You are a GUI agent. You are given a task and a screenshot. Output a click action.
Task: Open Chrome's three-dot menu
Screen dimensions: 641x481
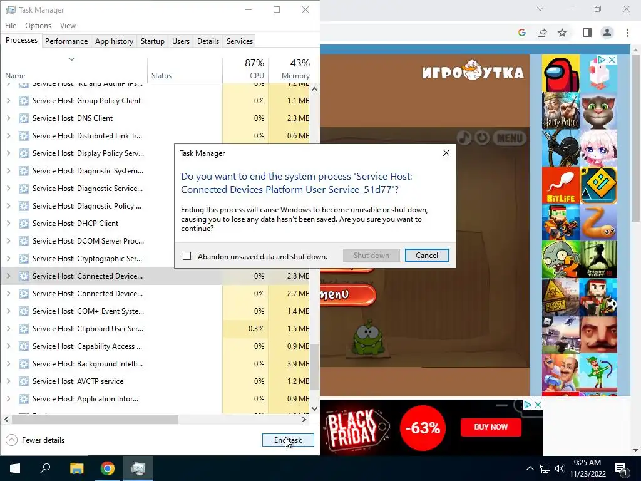click(x=627, y=33)
